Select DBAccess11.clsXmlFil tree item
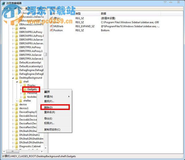This screenshot has height=160, width=185. 31,24
